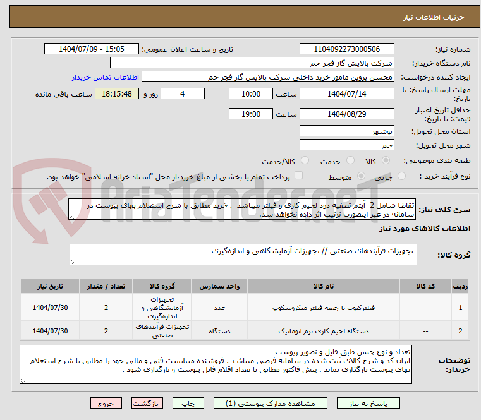This screenshot has height=420, width=481.
Task: Click the فیلترکیوب یا جعبه فیلتر میکروسکوپ cell
Action: [x=324, y=308]
